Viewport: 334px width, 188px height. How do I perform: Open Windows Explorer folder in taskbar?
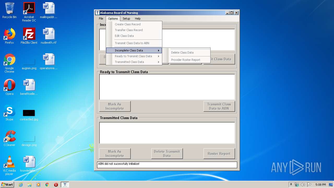click(29, 185)
